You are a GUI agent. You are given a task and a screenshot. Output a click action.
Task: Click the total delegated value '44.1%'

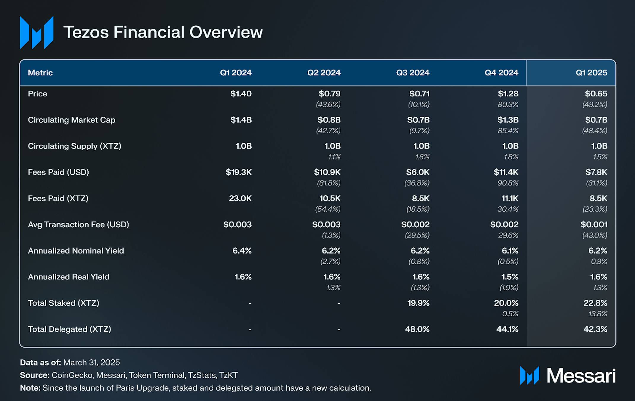(507, 329)
